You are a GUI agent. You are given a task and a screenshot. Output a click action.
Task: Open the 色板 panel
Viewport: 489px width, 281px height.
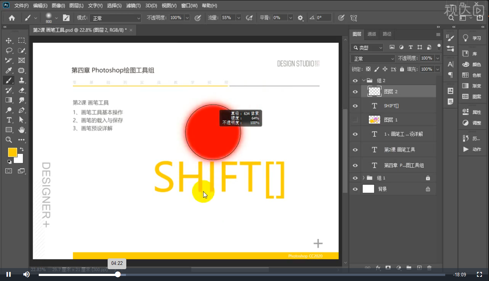472,75
